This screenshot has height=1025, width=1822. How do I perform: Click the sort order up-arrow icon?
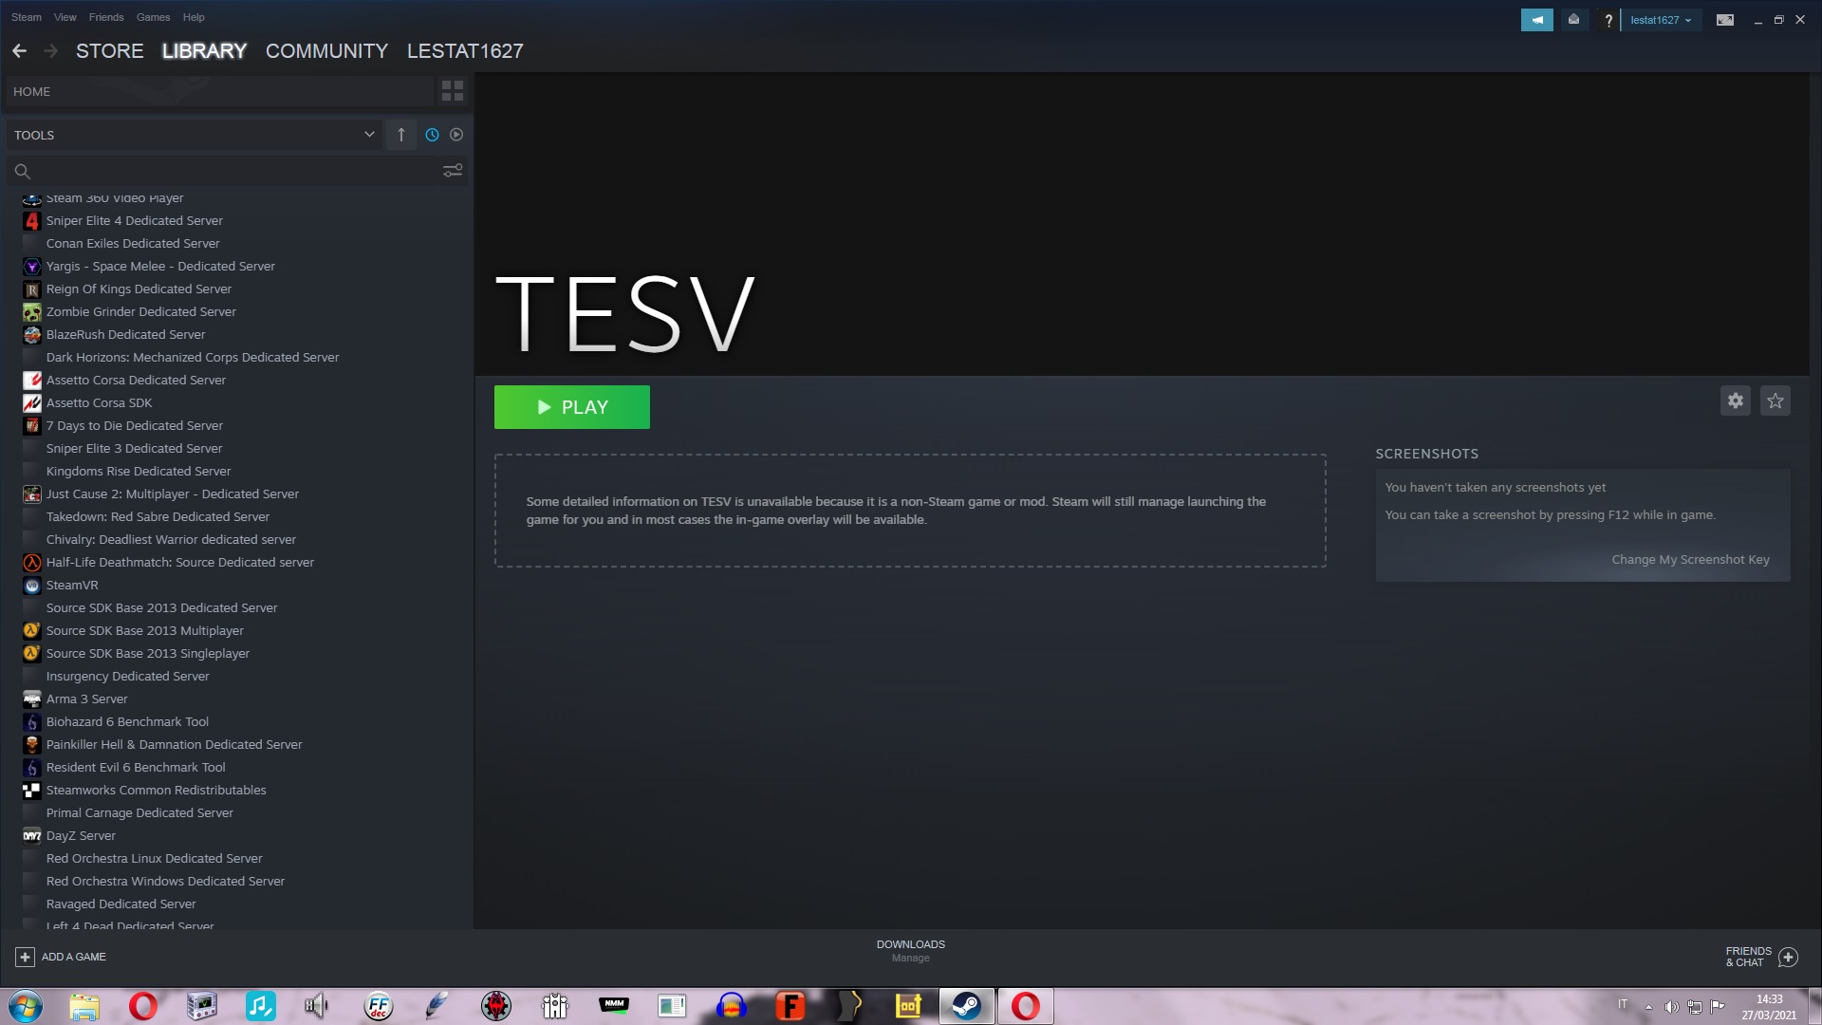[401, 135]
